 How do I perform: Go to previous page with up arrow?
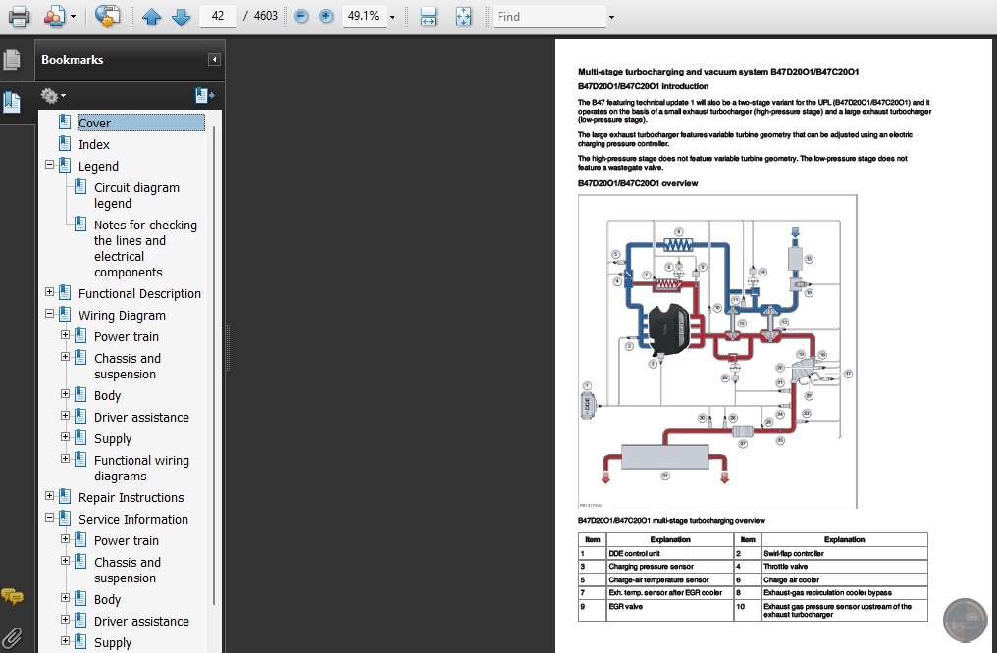click(151, 17)
